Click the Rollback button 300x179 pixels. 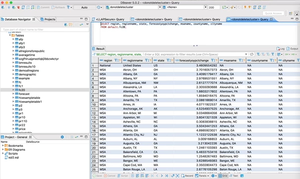(x=58, y=7)
